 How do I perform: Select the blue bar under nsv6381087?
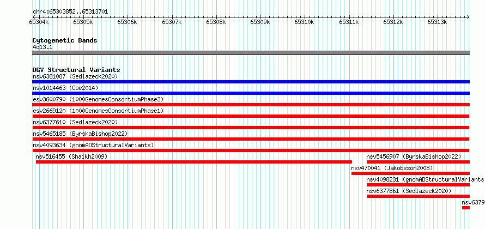pyautogui.click(x=251, y=82)
